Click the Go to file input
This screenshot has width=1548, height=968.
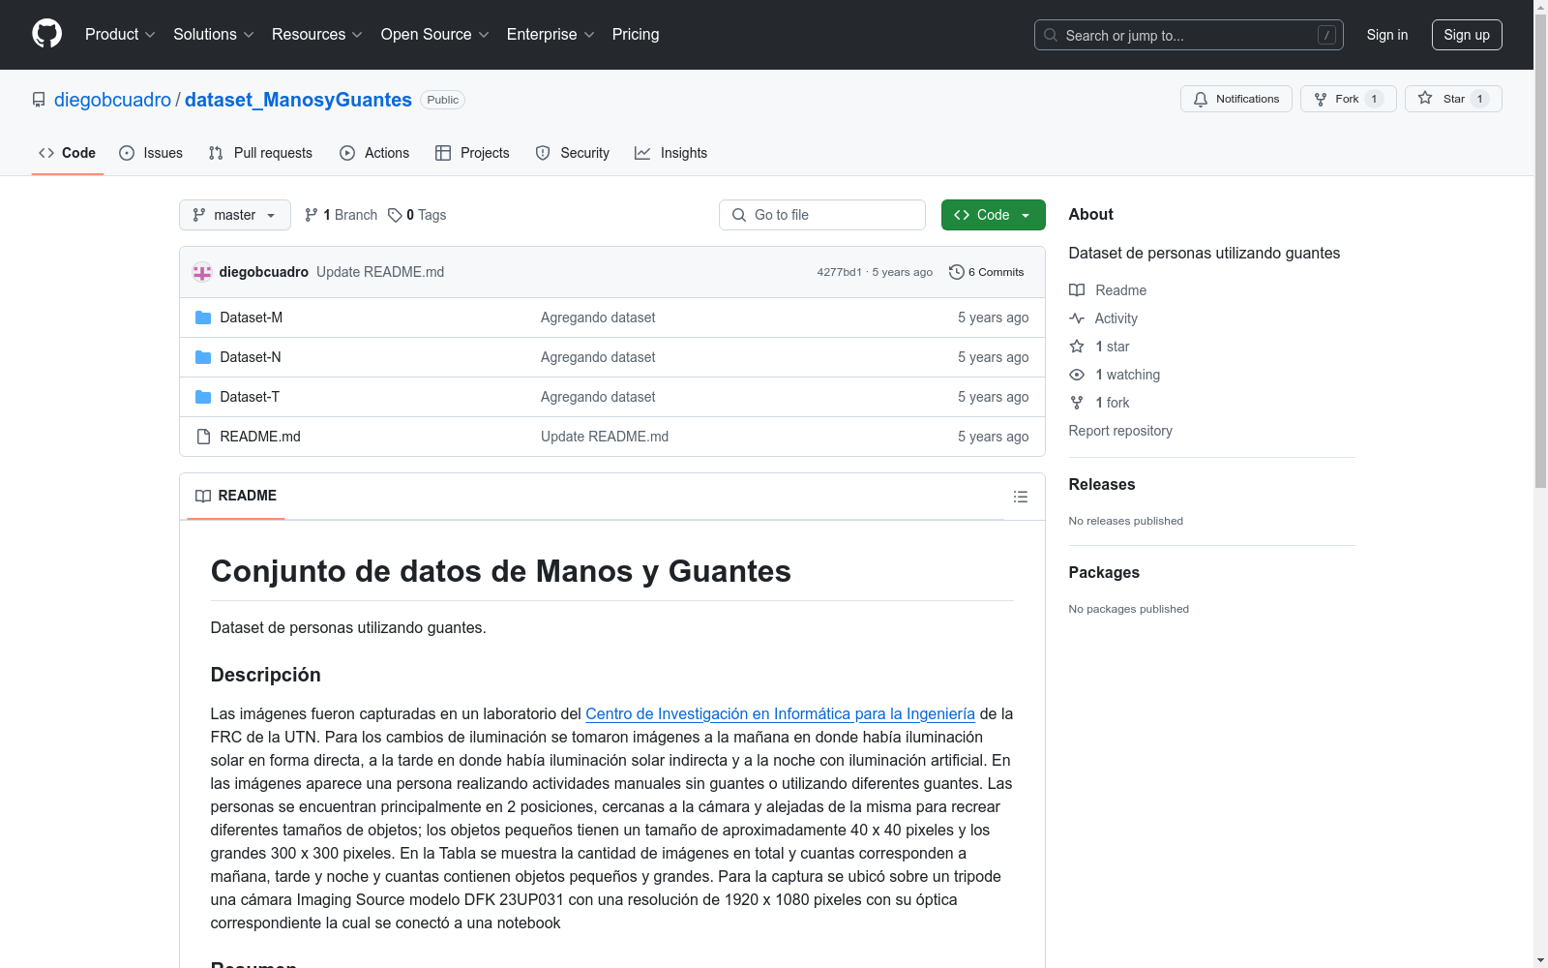click(822, 215)
